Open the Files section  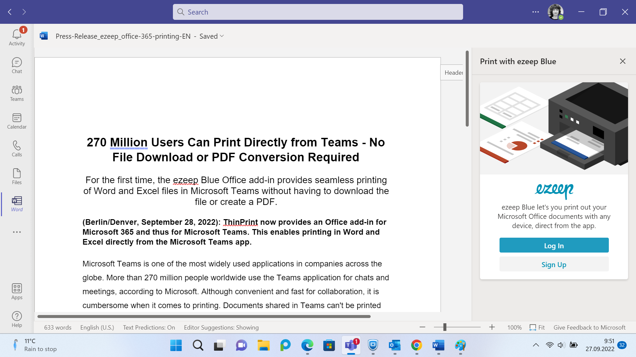[17, 177]
